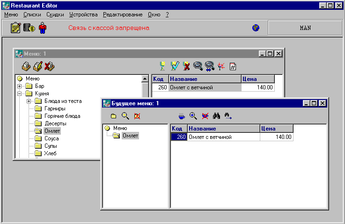Image resolution: width=345 pixels, height=224 pixels.
Task: Open the ? help menu
Action: [167, 14]
